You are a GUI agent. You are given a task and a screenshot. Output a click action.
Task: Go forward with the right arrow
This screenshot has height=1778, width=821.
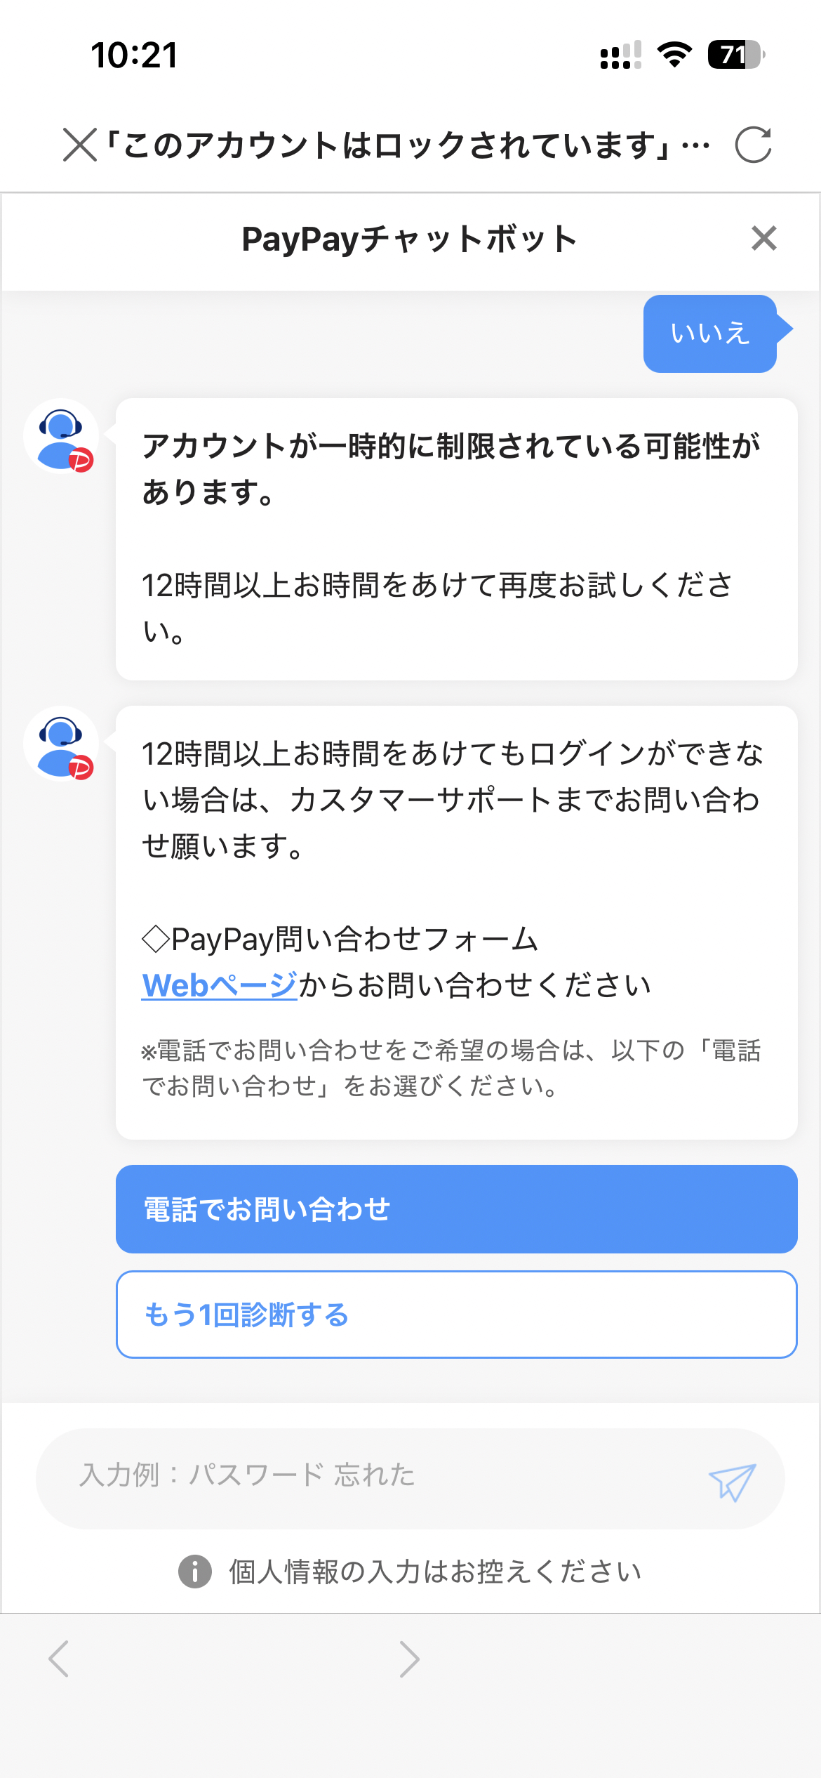[x=409, y=1659]
